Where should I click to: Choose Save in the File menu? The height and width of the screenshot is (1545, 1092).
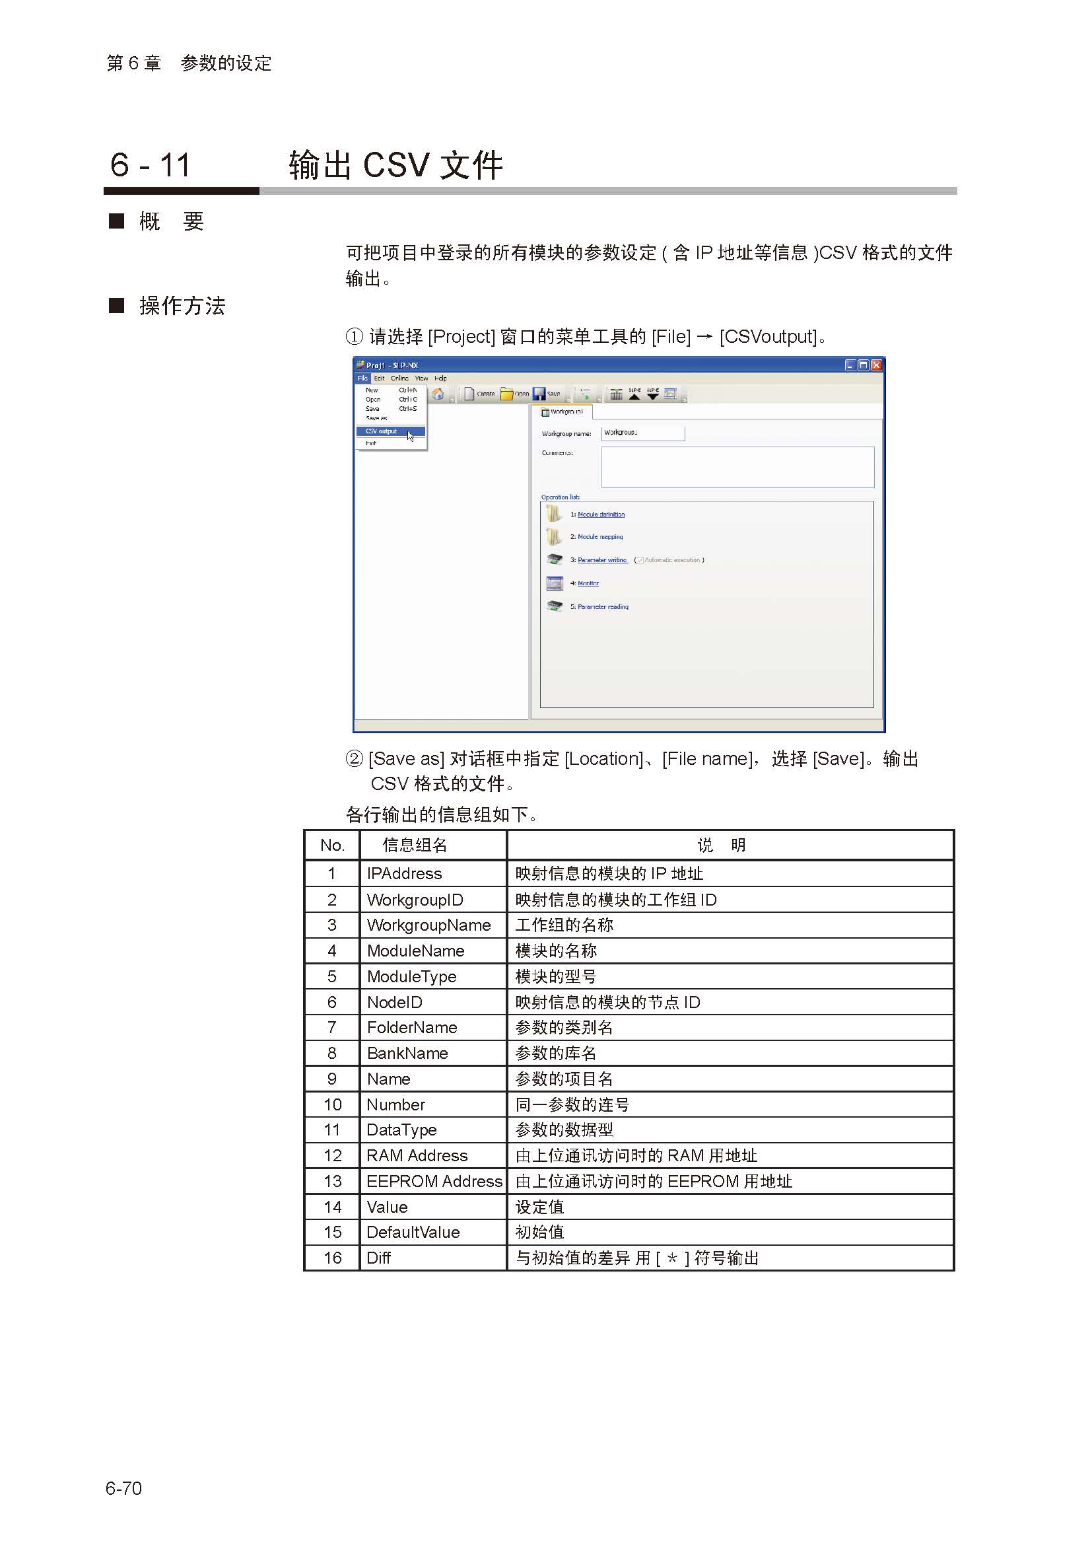[x=391, y=408]
